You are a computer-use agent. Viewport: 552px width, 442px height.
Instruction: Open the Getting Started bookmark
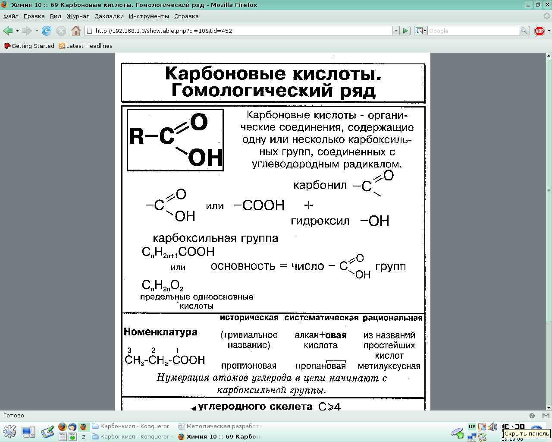click(x=29, y=46)
